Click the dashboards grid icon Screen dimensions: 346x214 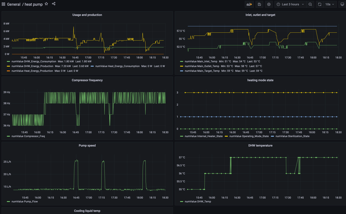(3, 4)
